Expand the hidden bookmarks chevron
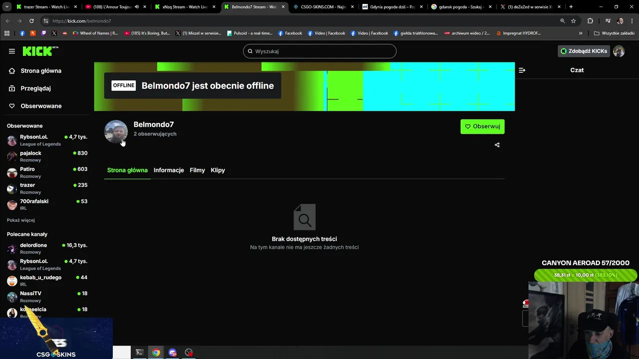Viewport: 639px width, 359px height. click(x=581, y=33)
